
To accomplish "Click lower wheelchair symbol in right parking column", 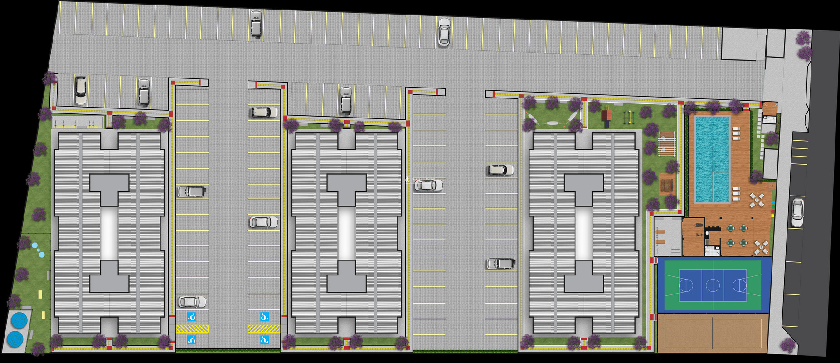I will point(264,340).
